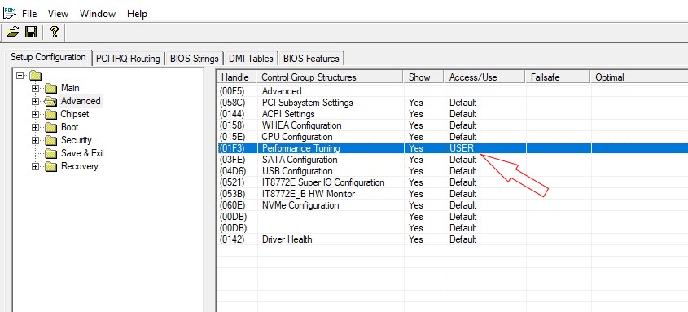688x312 pixels.
Task: Click the Help question mark toolbar icon
Action: (x=54, y=32)
